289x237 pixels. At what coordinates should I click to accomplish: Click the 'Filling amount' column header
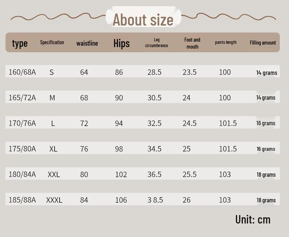[x=263, y=43]
